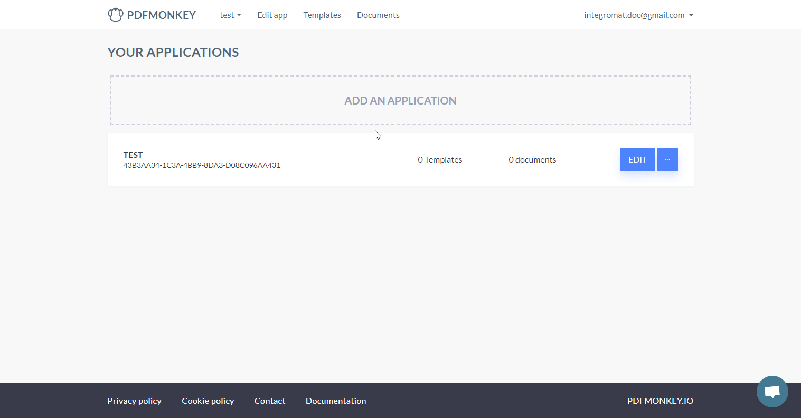Image resolution: width=801 pixels, height=418 pixels.
Task: Click the EDIT button for TEST
Action: tap(637, 159)
